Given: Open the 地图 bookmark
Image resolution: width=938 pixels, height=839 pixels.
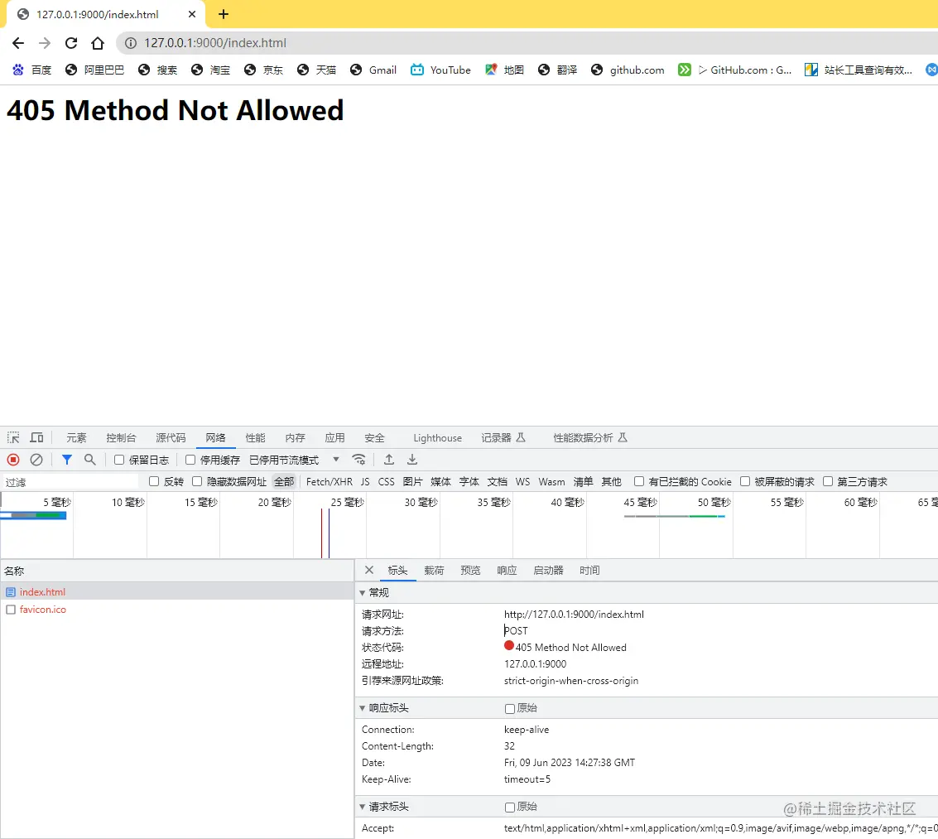Looking at the screenshot, I should 505,70.
